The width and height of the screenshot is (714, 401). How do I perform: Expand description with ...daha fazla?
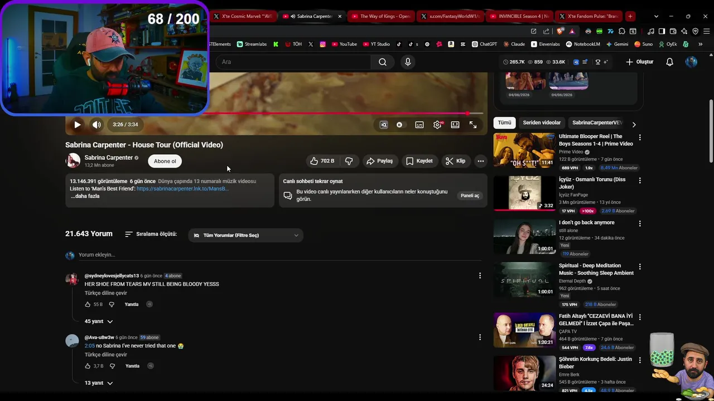85,196
